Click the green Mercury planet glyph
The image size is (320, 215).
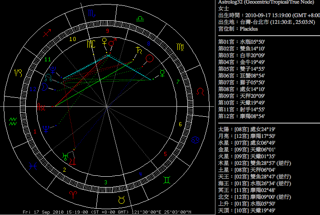pos(162,72)
